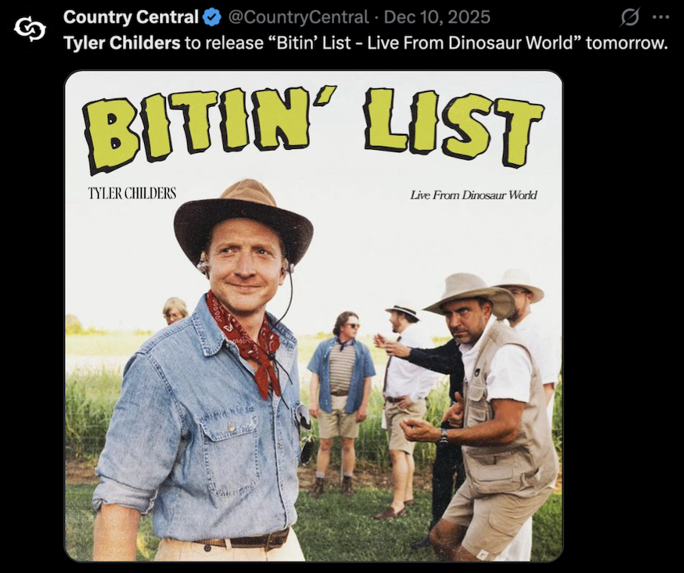Click the 'Live From Dinosaur World' cover subtitle
This screenshot has height=573, width=684.
[474, 195]
